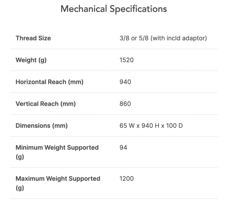
Task: Click the Mechanical Specifications heading
Action: (x=114, y=9)
